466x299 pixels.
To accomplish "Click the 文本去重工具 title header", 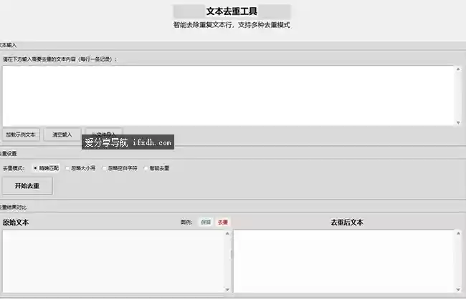I will (x=232, y=11).
